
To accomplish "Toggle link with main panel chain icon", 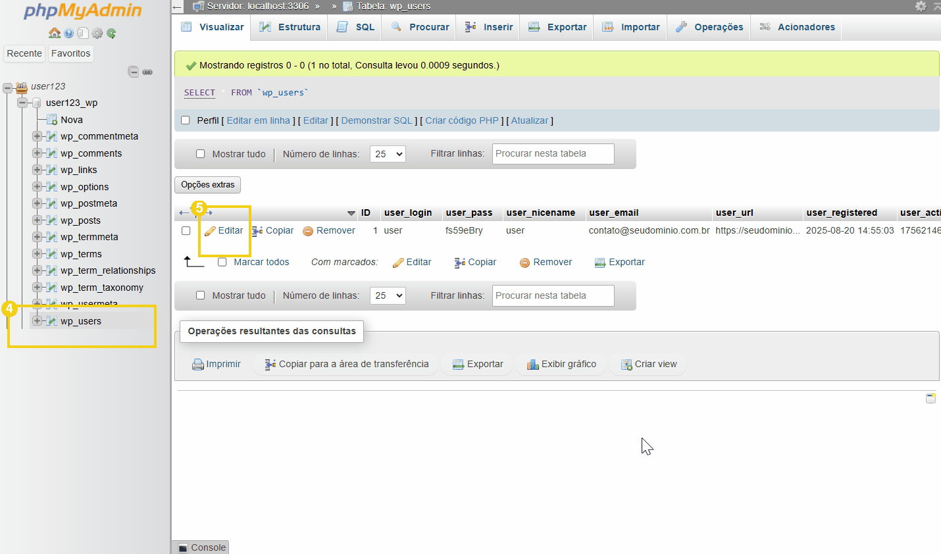I will (x=147, y=72).
